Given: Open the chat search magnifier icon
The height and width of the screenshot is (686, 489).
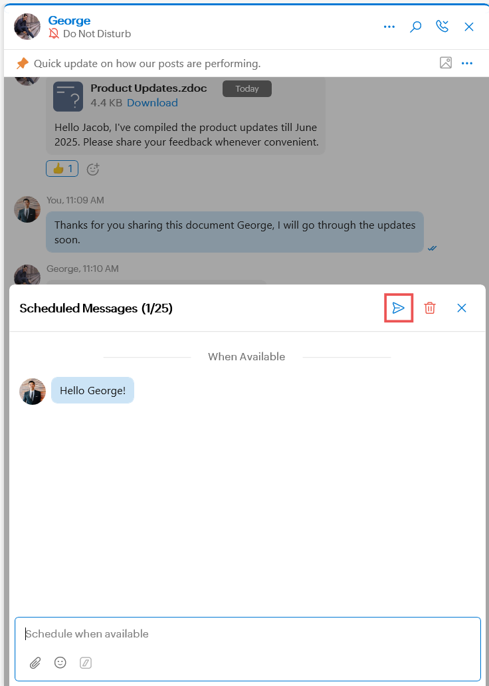Looking at the screenshot, I should tap(416, 27).
